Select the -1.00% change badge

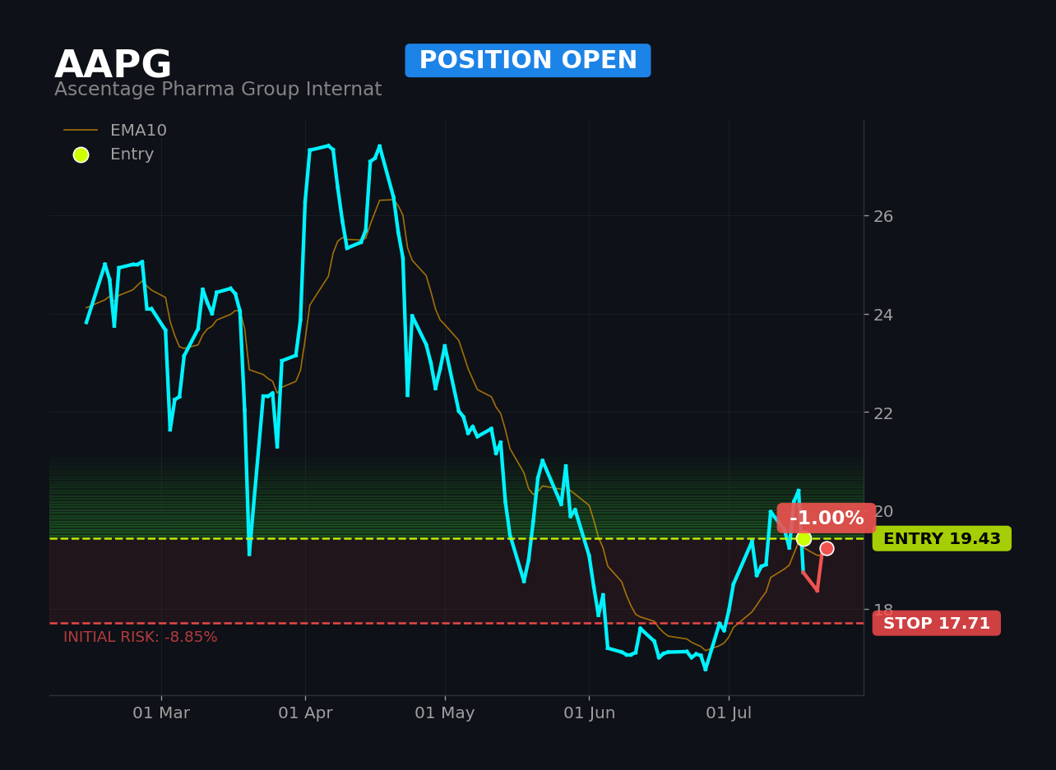point(827,519)
